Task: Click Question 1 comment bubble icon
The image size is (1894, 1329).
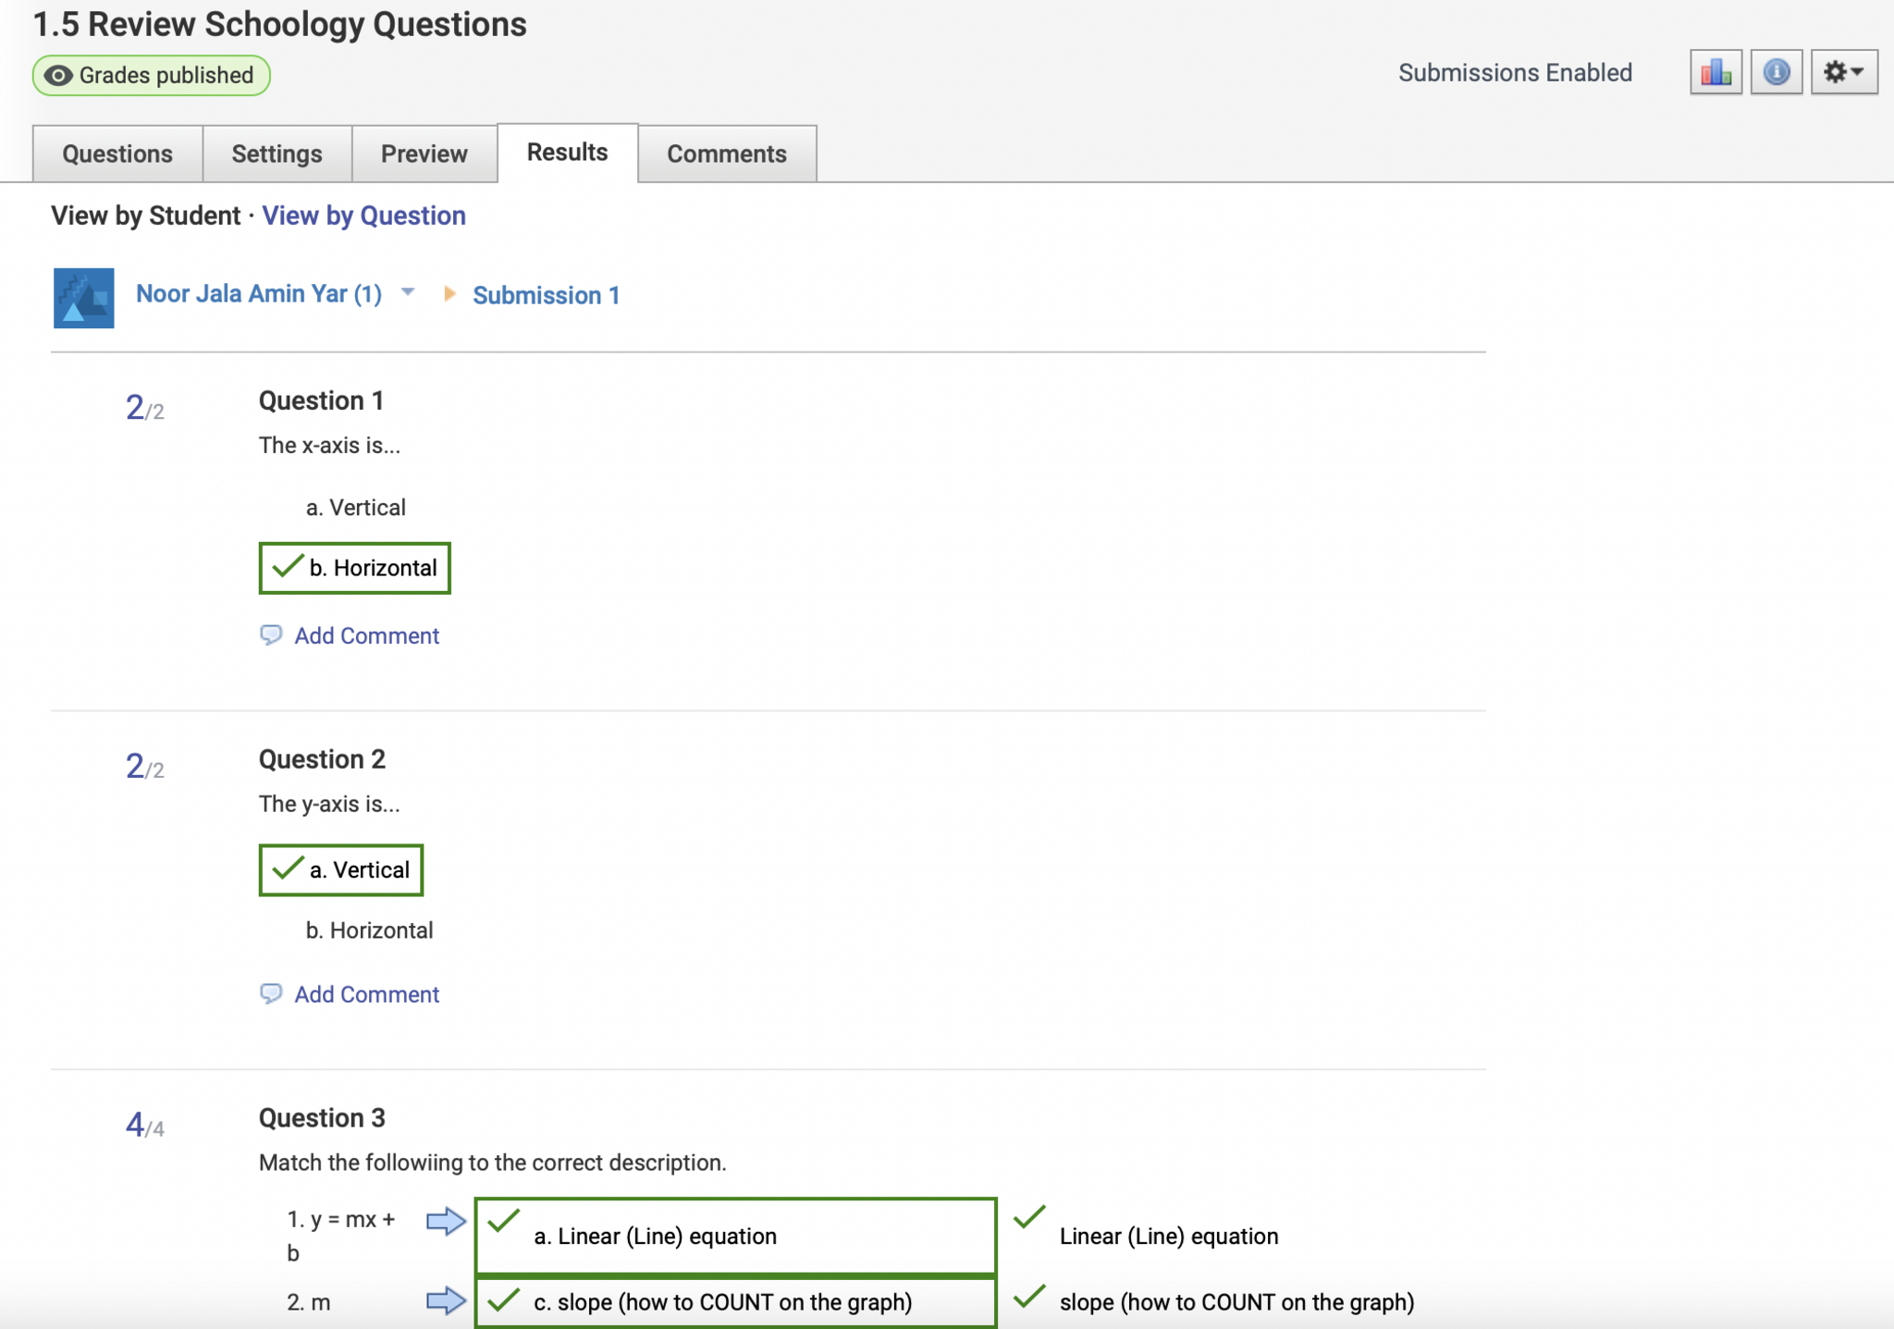Action: (x=270, y=635)
